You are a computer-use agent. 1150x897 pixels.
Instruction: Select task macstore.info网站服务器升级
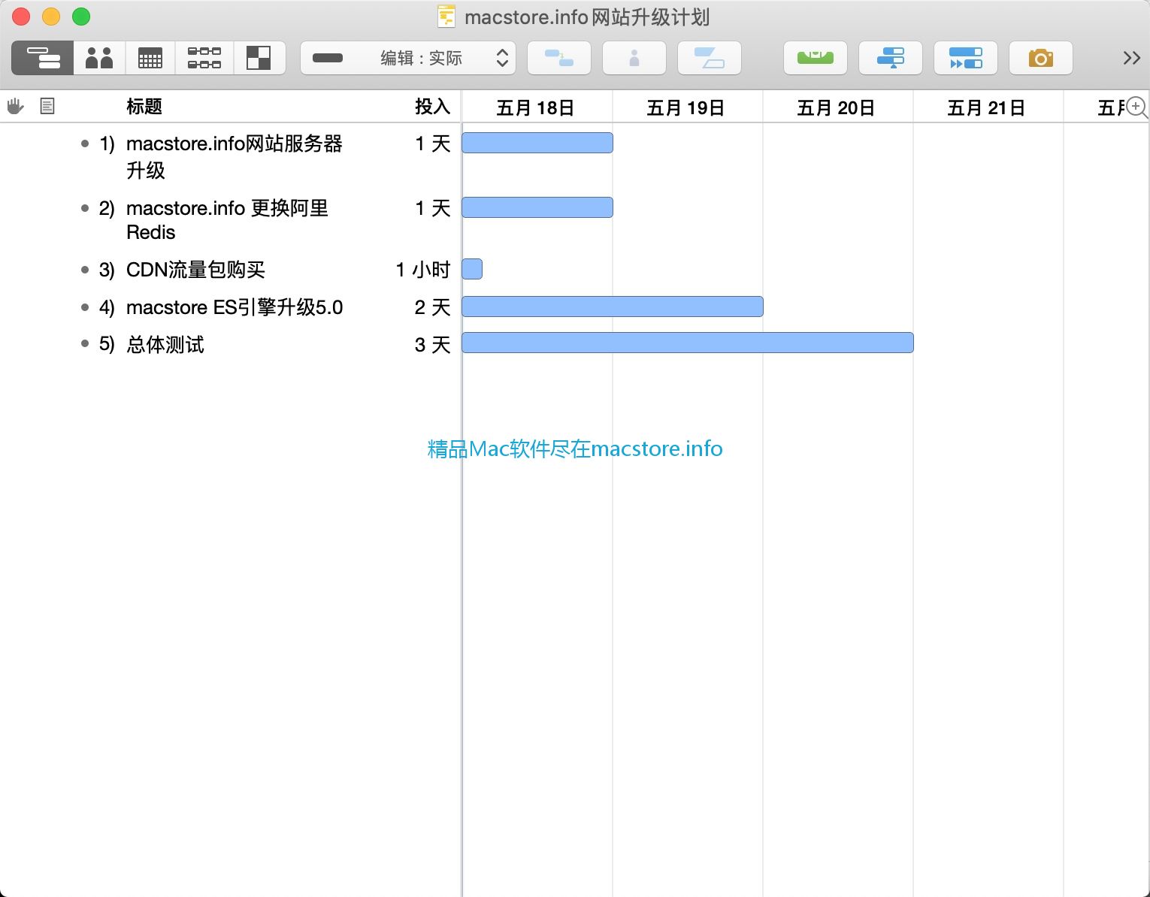point(235,156)
